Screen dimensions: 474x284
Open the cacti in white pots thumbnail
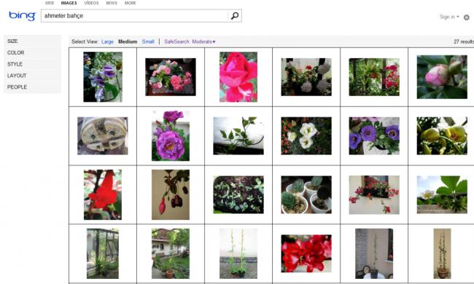(306, 194)
